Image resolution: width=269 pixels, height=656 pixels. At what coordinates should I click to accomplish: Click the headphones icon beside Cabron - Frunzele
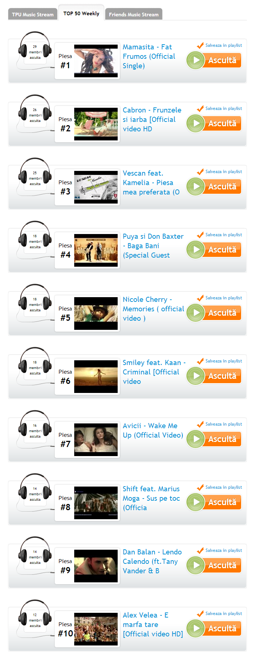tap(35, 113)
